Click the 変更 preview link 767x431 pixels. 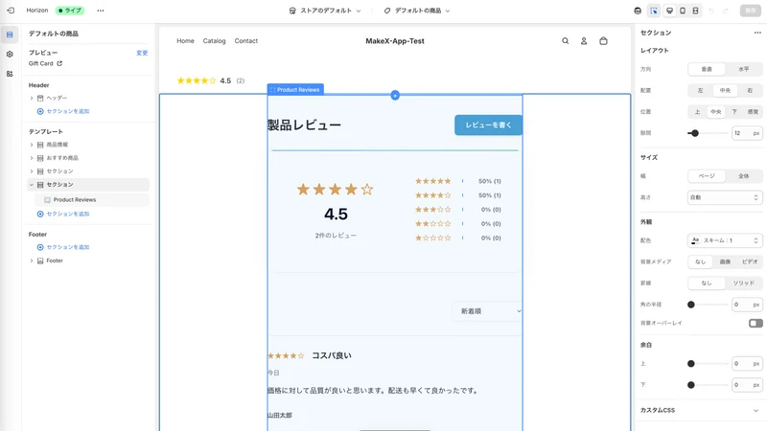tap(142, 53)
